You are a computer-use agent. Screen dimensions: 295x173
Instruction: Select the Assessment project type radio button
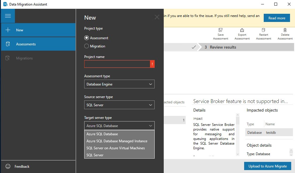[87, 38]
